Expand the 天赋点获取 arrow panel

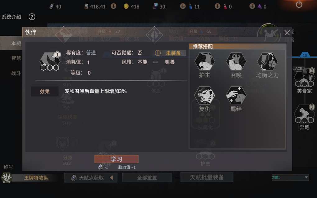(111, 178)
